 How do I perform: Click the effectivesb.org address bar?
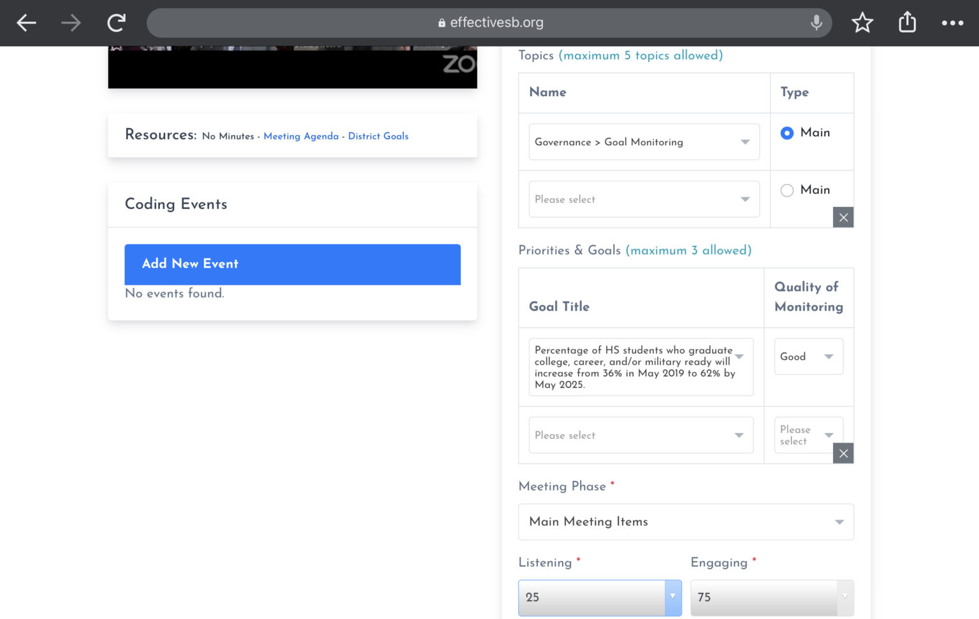489,23
